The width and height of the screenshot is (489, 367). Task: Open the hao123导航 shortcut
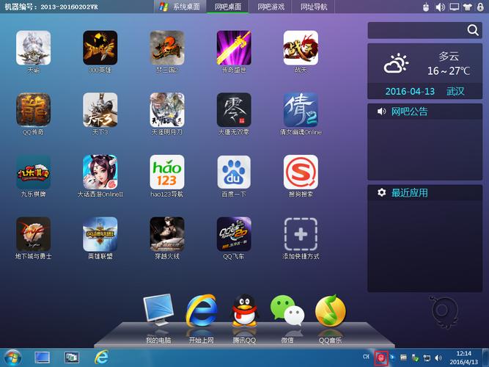(167, 172)
